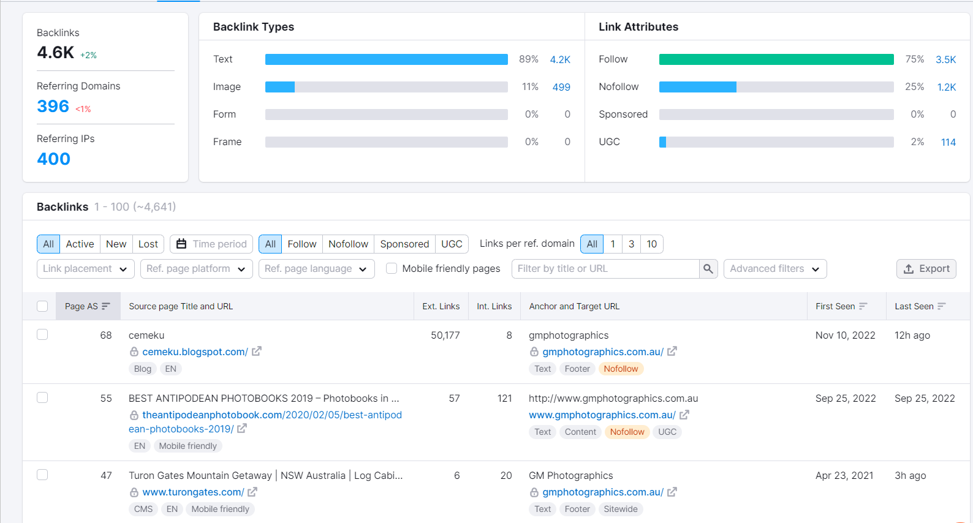Select the Follow attribute filter
The height and width of the screenshot is (523, 973).
(302, 244)
